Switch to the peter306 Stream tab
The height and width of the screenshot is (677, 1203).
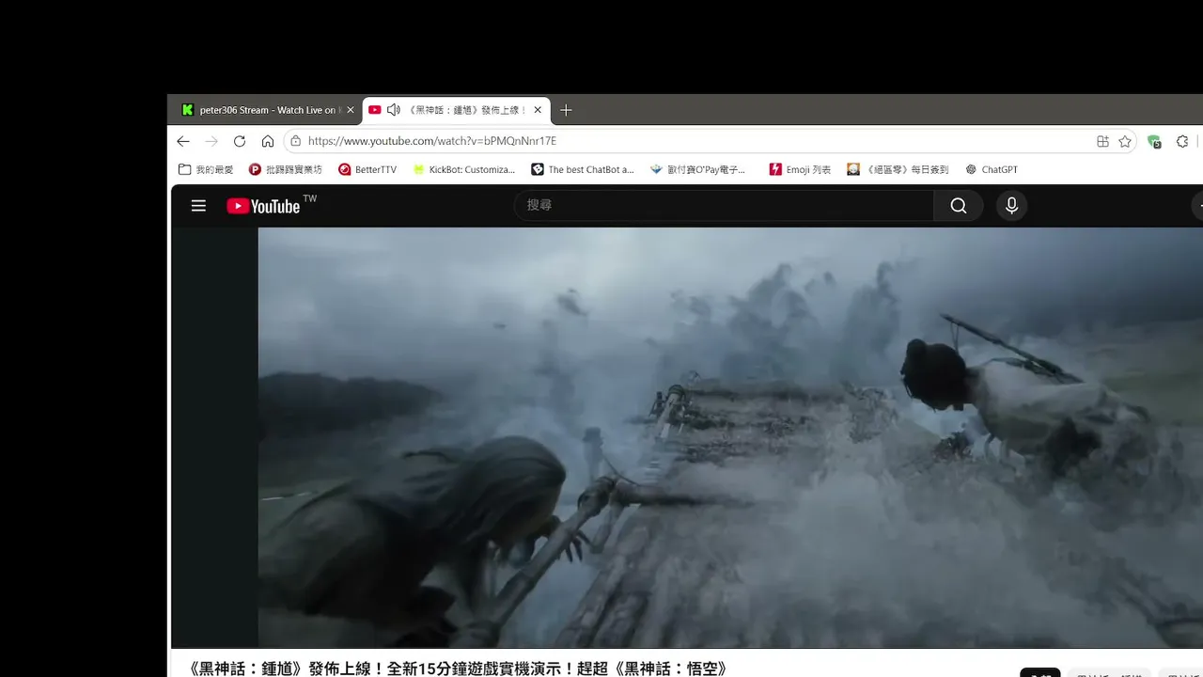pyautogui.click(x=266, y=110)
